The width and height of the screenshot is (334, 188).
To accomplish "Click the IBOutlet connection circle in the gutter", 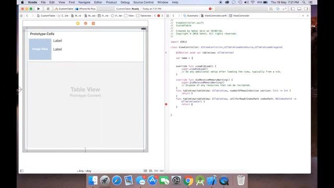I will (166, 52).
